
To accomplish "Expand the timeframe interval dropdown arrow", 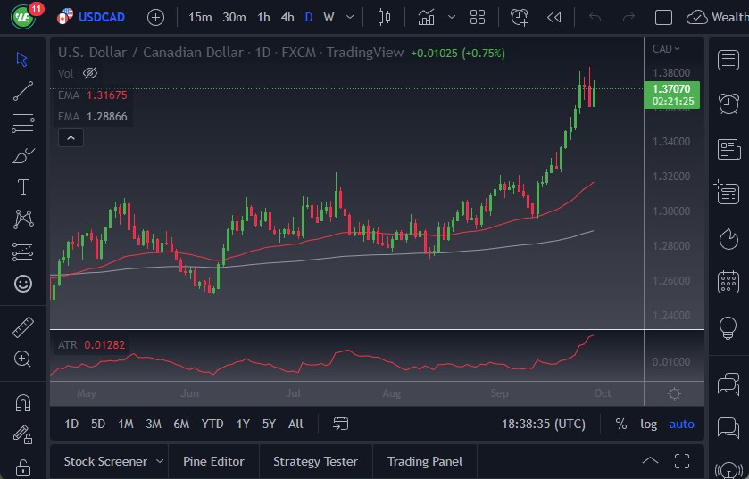I will [x=352, y=17].
